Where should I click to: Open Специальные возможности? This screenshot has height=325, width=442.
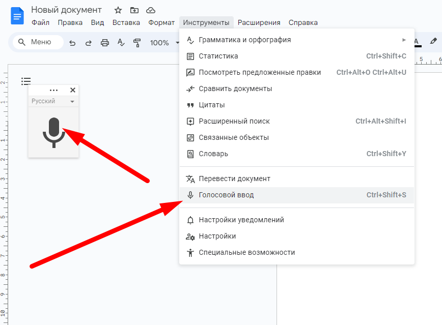point(297,252)
